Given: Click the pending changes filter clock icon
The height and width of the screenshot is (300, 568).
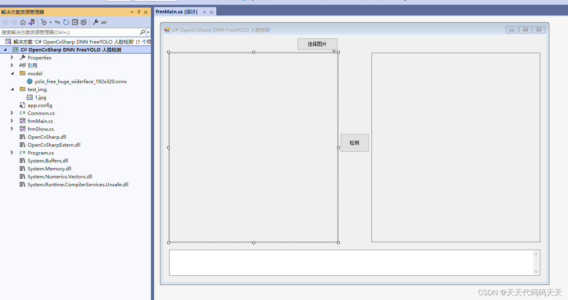Looking at the screenshot, I should coord(44,22).
